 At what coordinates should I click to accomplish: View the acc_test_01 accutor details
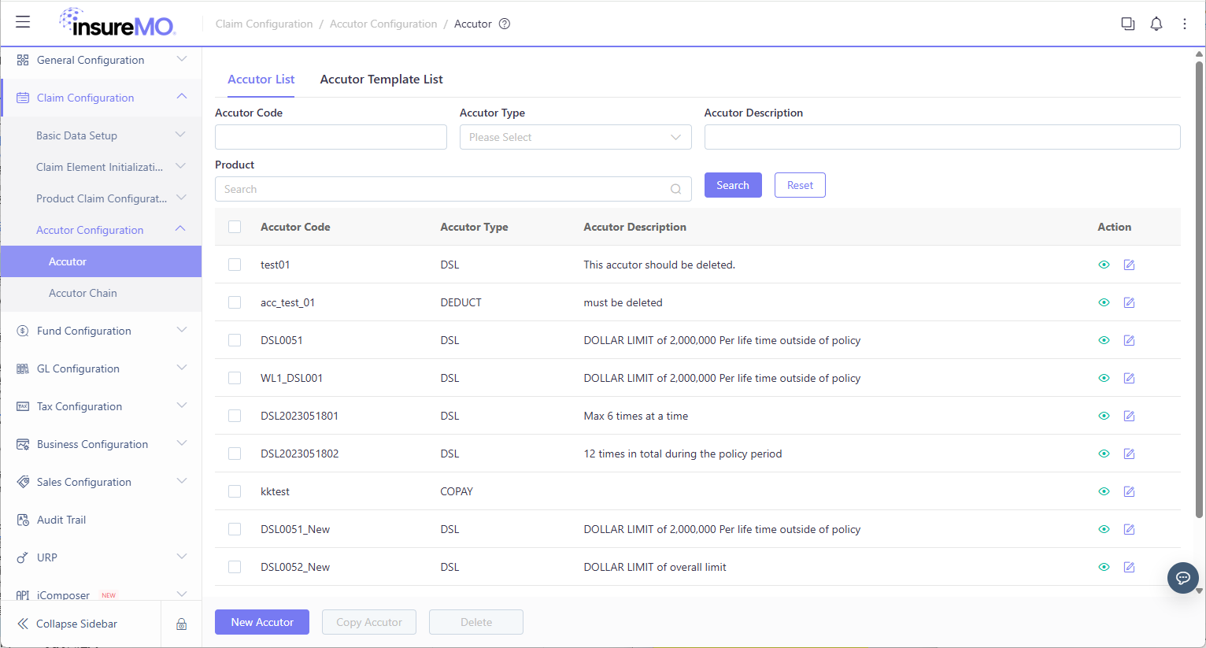(x=1104, y=302)
